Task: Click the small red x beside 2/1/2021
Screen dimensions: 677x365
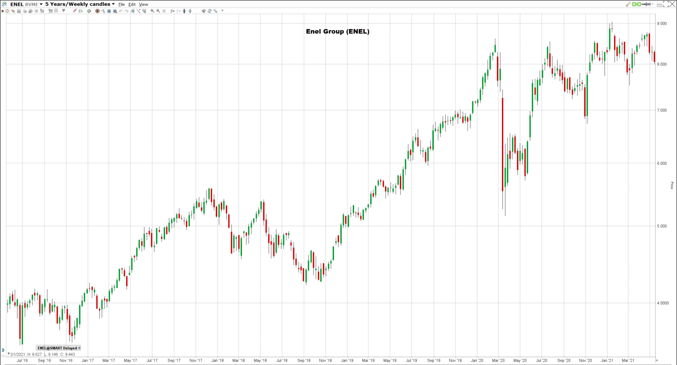Action: pos(8,354)
